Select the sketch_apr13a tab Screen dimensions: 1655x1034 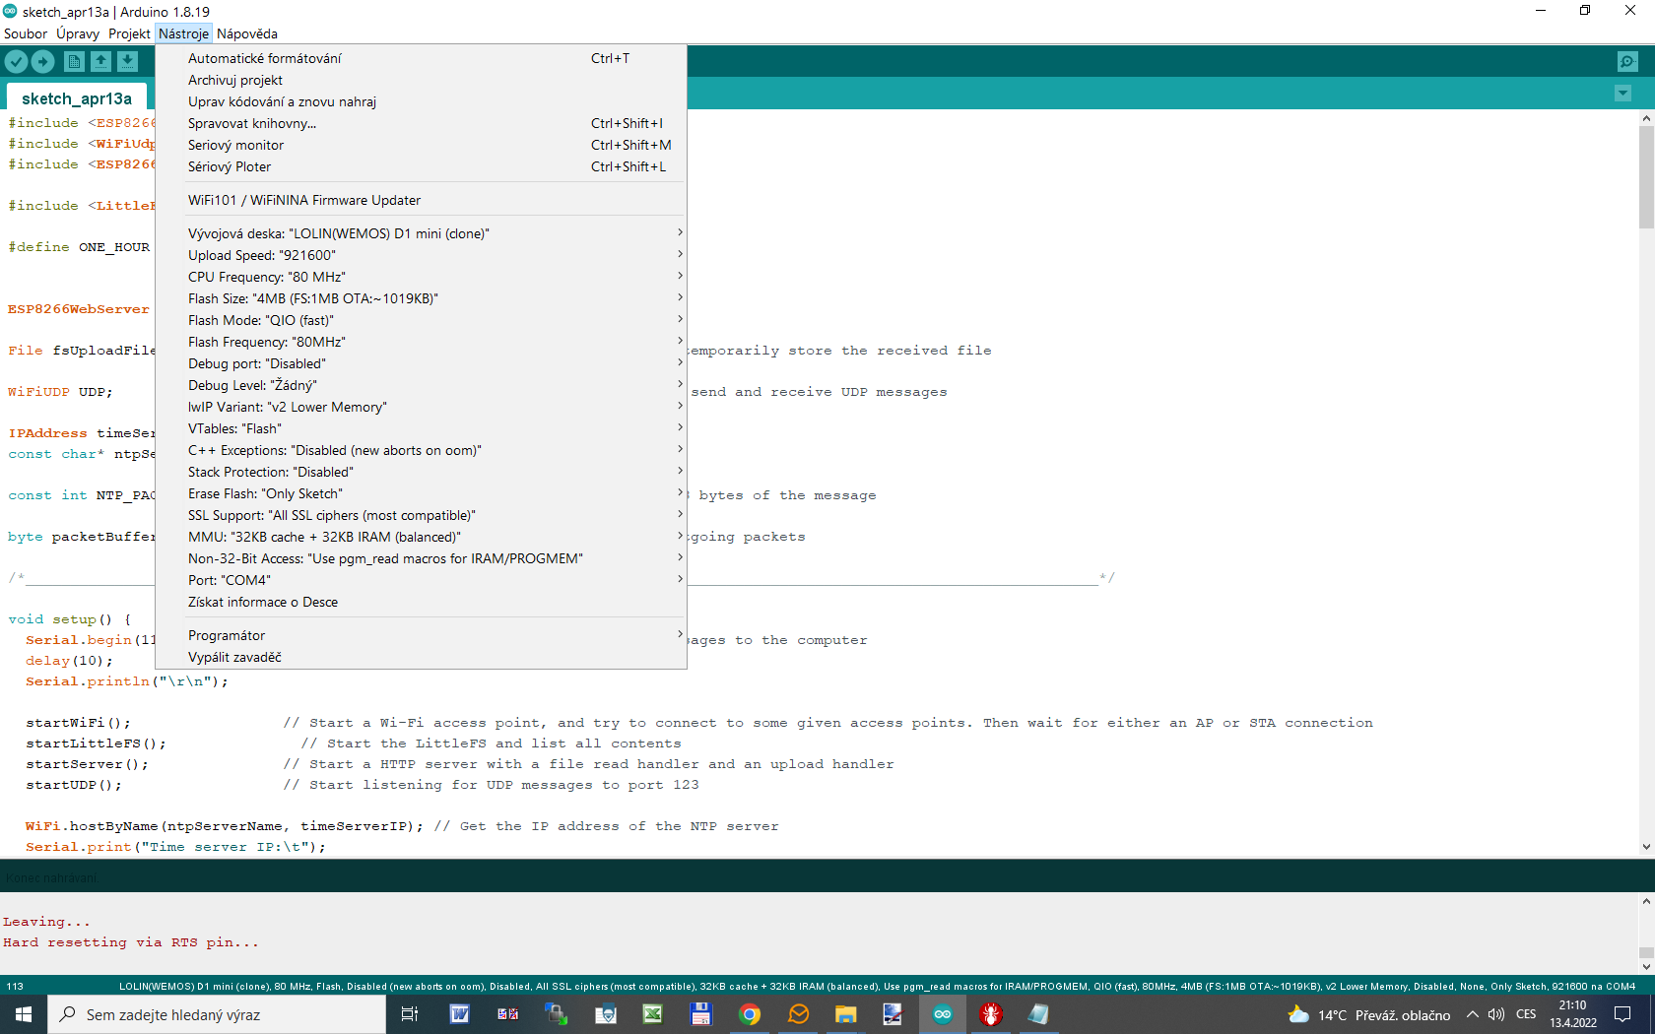tap(77, 98)
